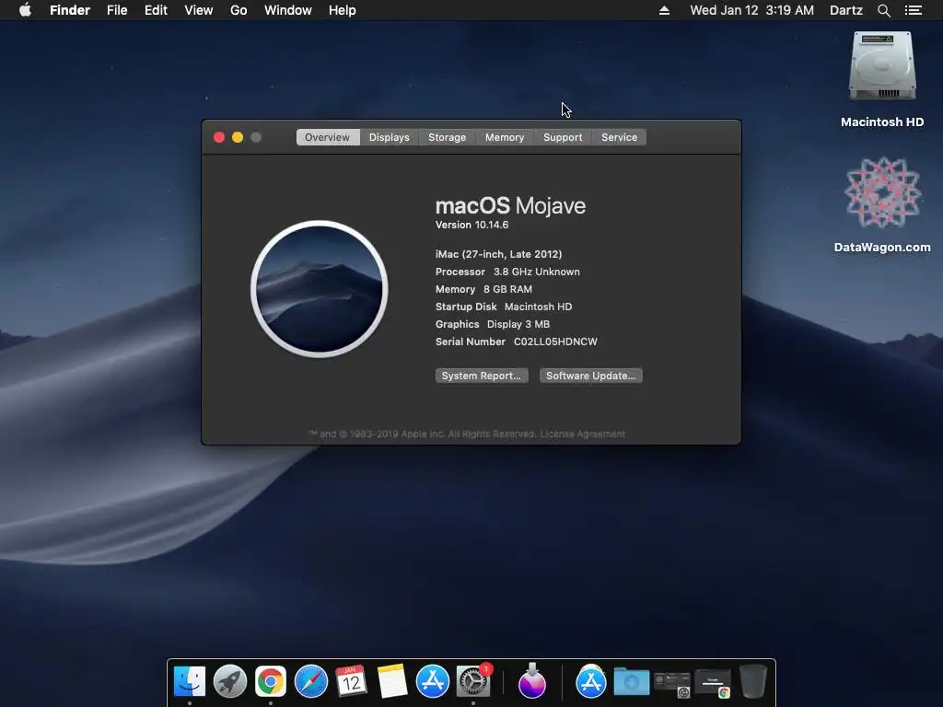Close the About This Mac window
943x707 pixels.
pyautogui.click(x=219, y=137)
